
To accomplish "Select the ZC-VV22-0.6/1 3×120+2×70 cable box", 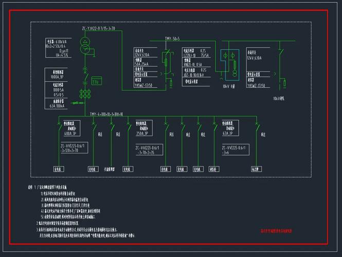I will point(76,150).
